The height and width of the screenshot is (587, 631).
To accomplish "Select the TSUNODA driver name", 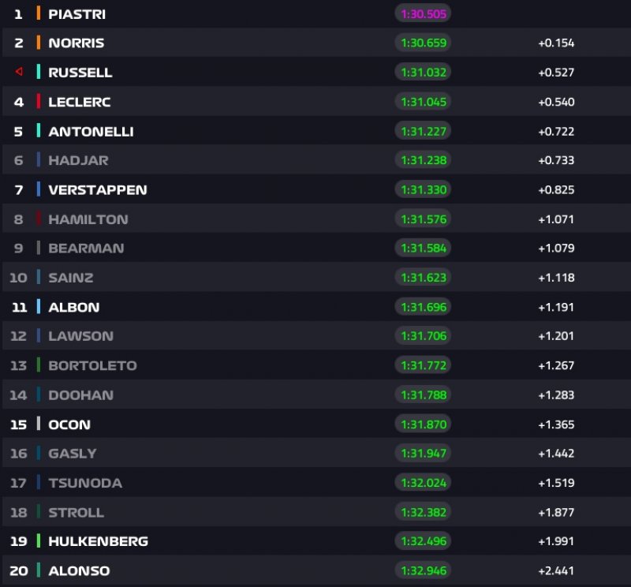I will click(85, 482).
